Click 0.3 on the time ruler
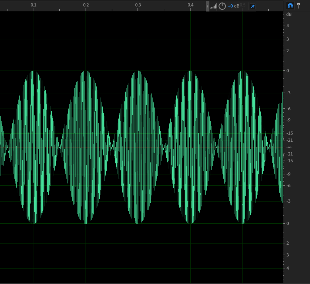Viewport: 310px width, 284px height. pyautogui.click(x=138, y=5)
